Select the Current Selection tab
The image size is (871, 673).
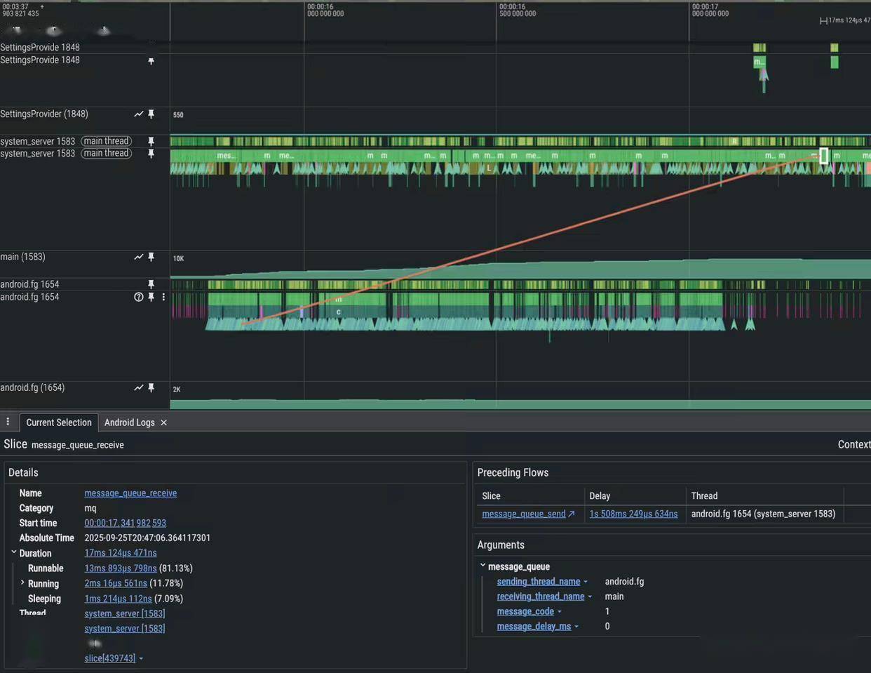tap(59, 422)
